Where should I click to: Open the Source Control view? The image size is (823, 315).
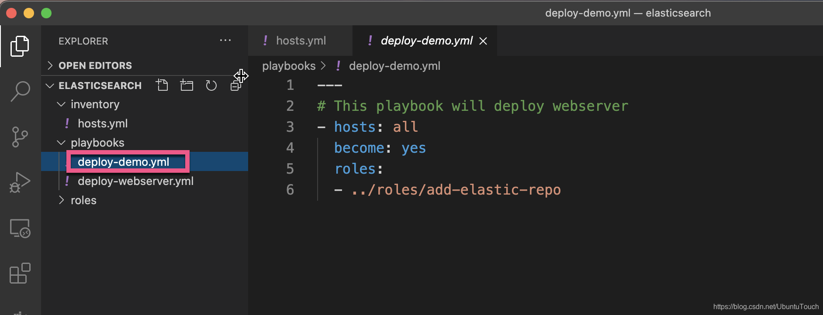(x=20, y=137)
